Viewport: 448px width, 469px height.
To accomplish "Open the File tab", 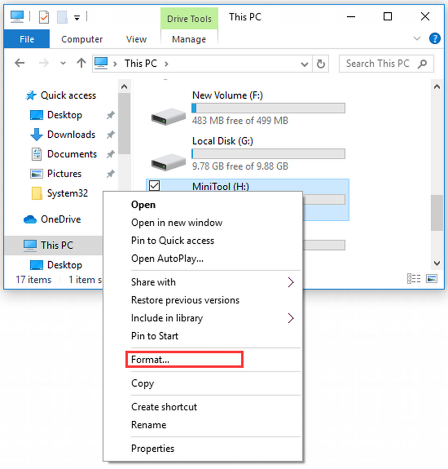I will tap(27, 39).
